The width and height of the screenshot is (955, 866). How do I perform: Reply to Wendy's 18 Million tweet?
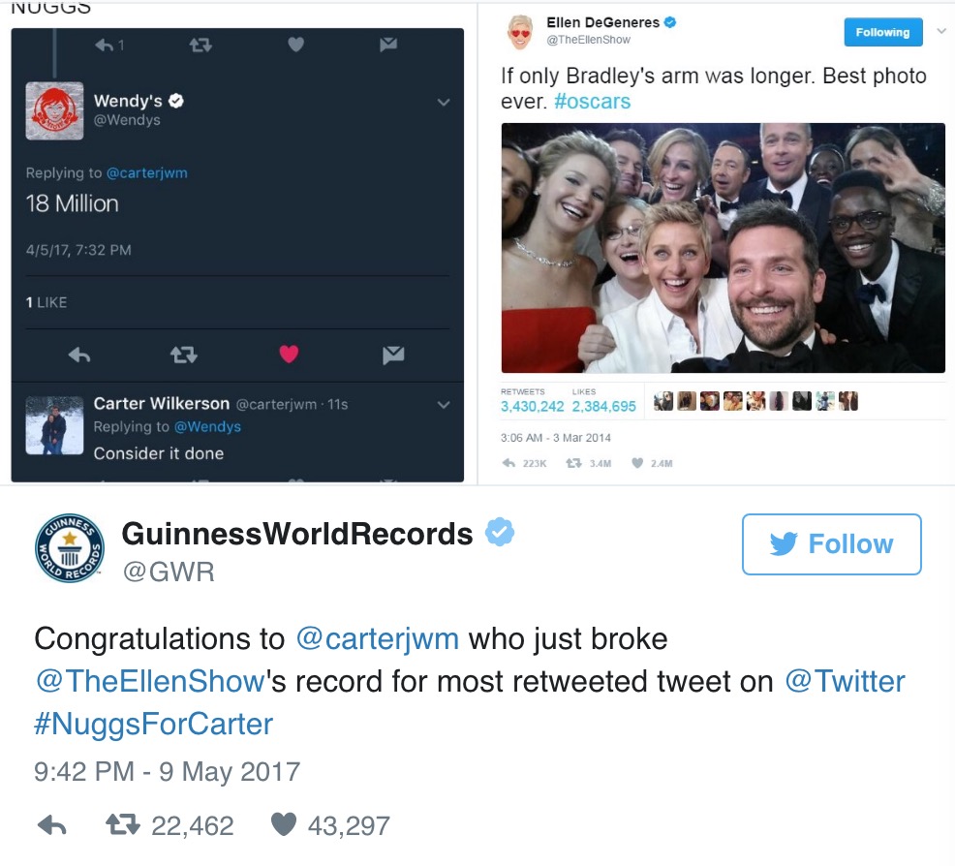[79, 356]
